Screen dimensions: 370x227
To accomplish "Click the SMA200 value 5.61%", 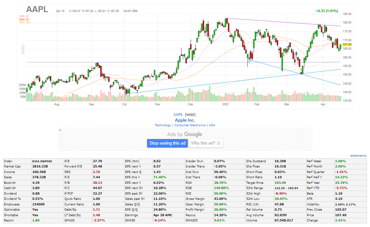I will point(219,220).
